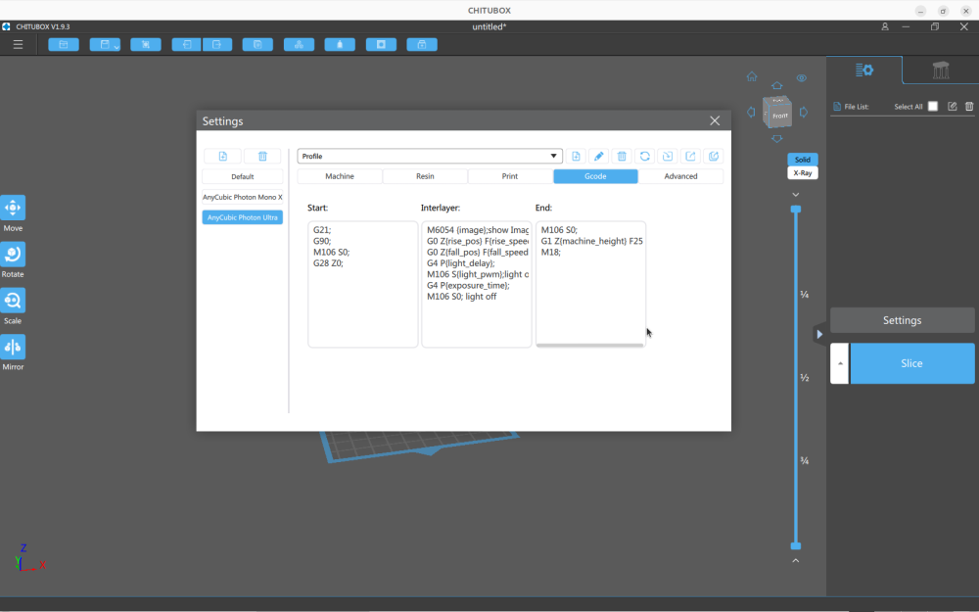This screenshot has width=979, height=612.
Task: Click the edit file list icon
Action: [953, 106]
